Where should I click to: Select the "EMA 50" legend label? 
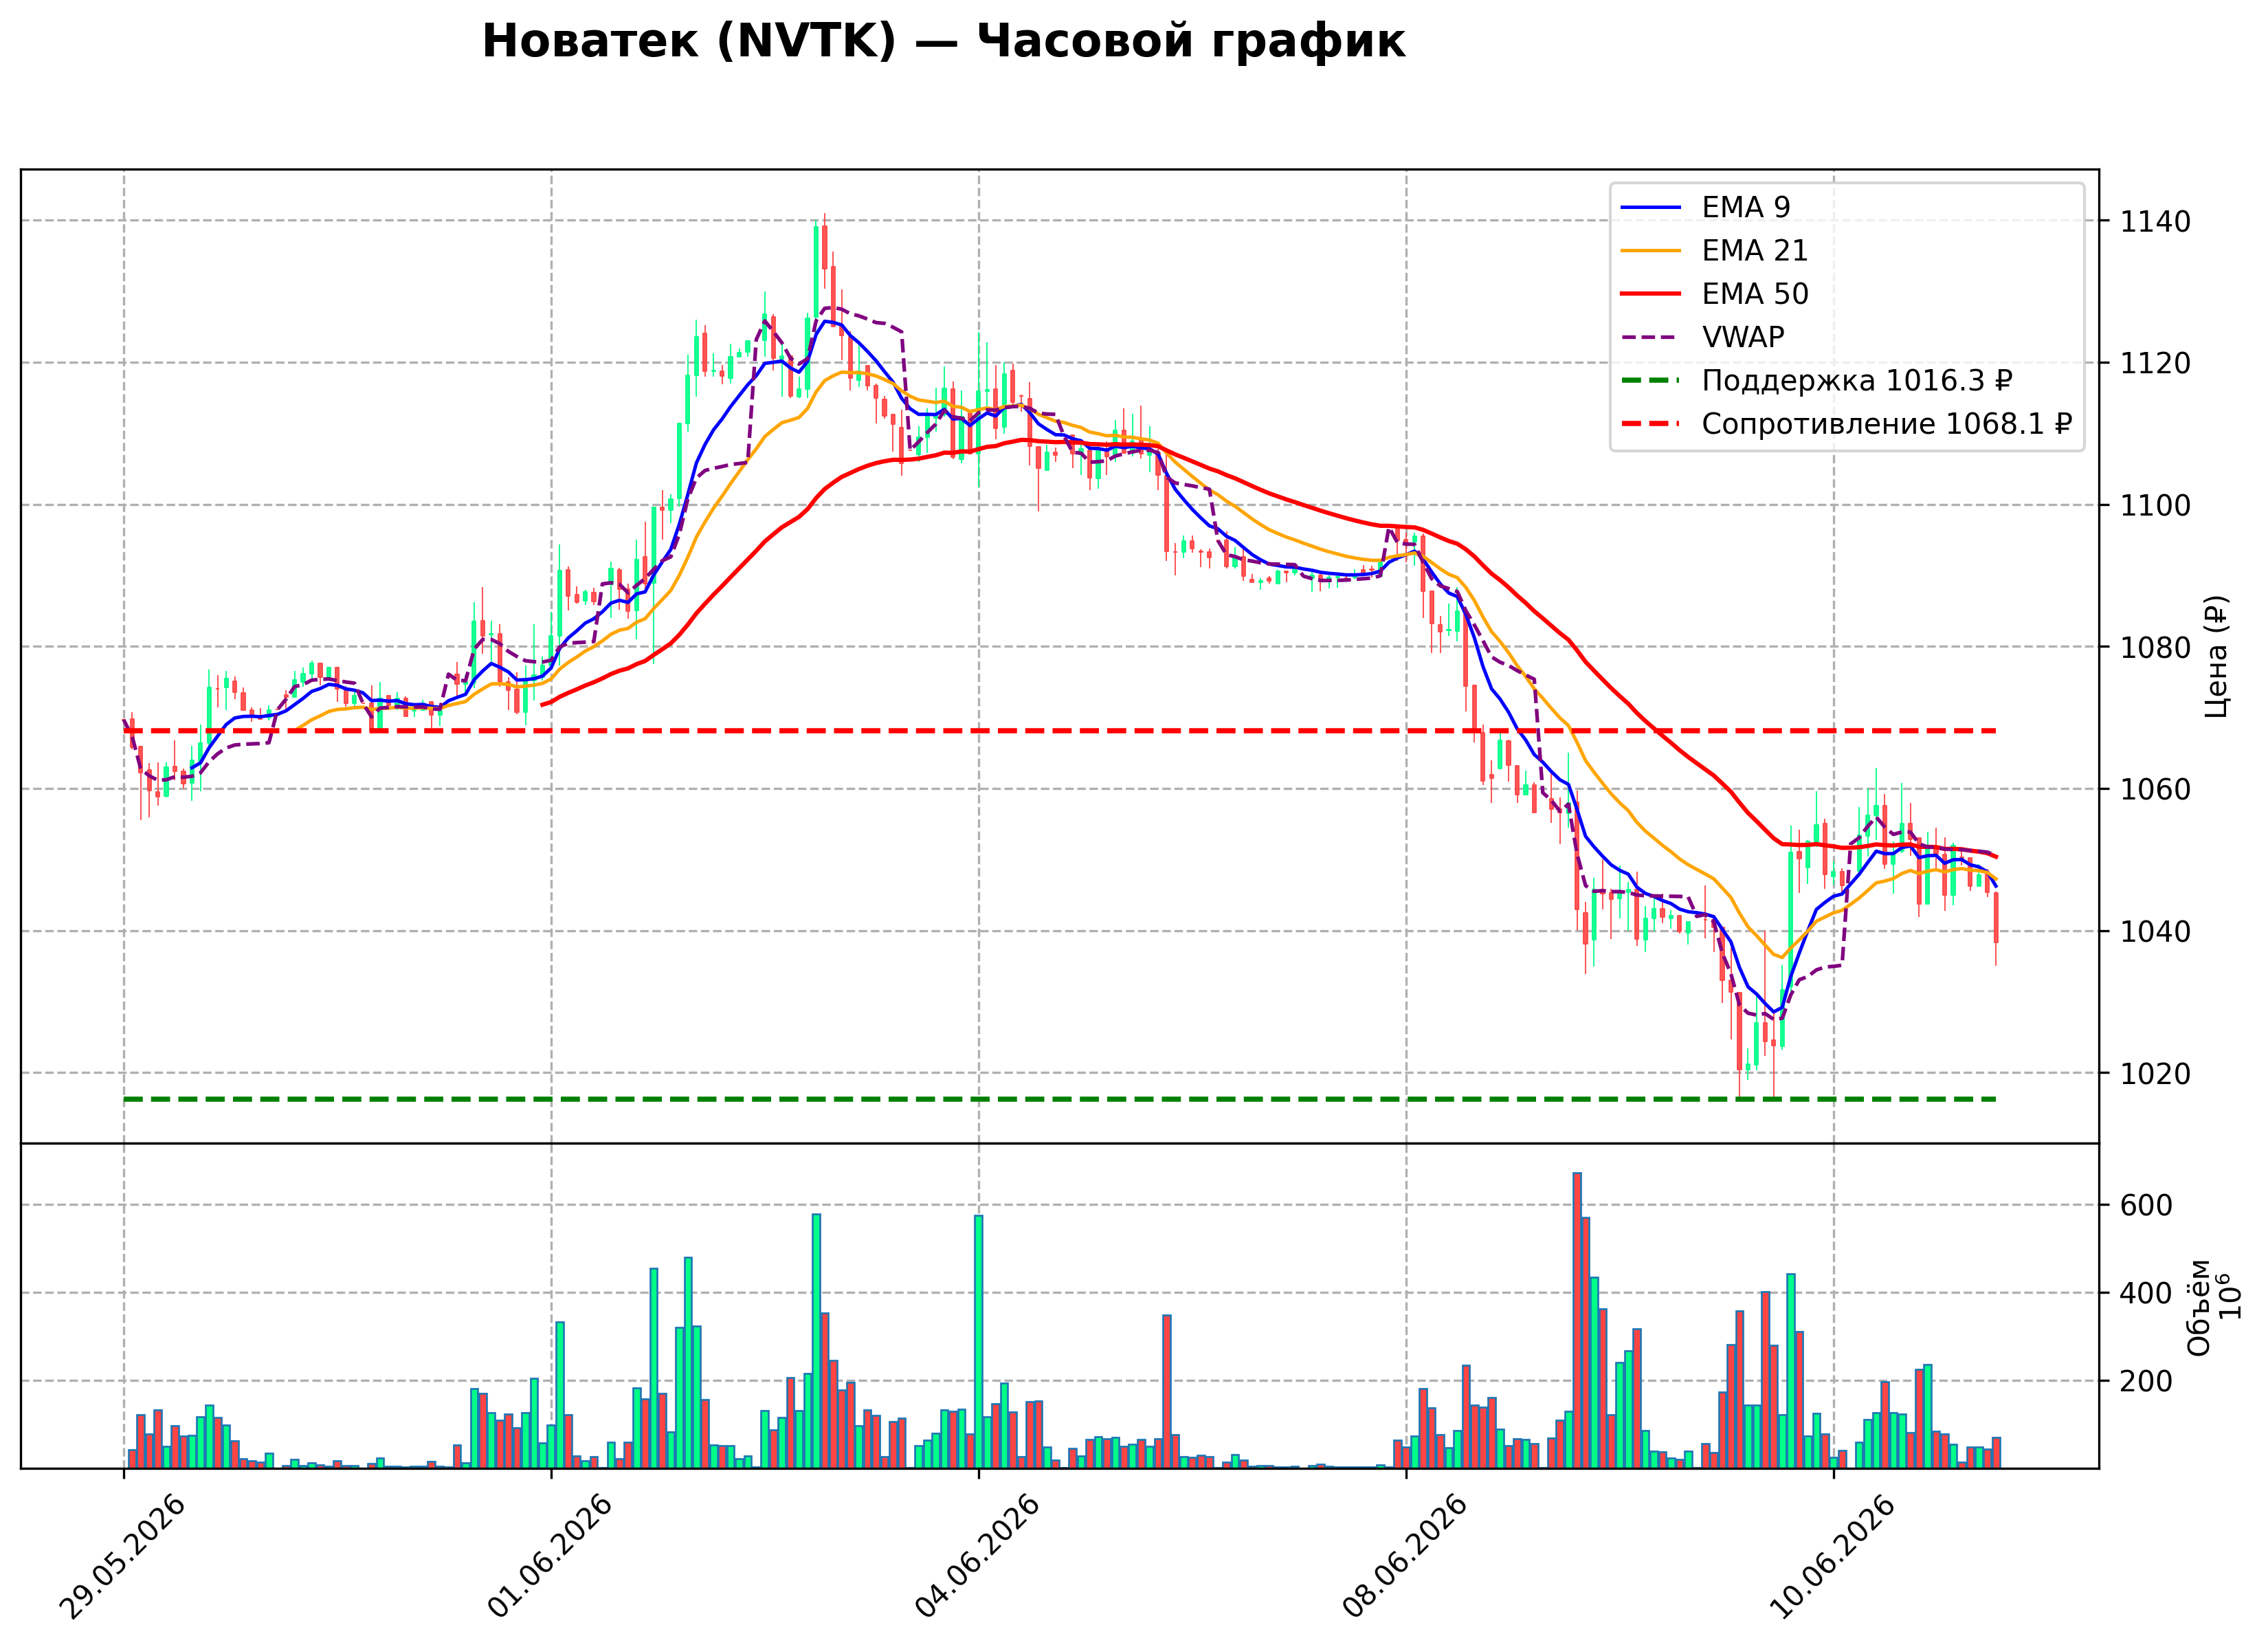[1755, 294]
